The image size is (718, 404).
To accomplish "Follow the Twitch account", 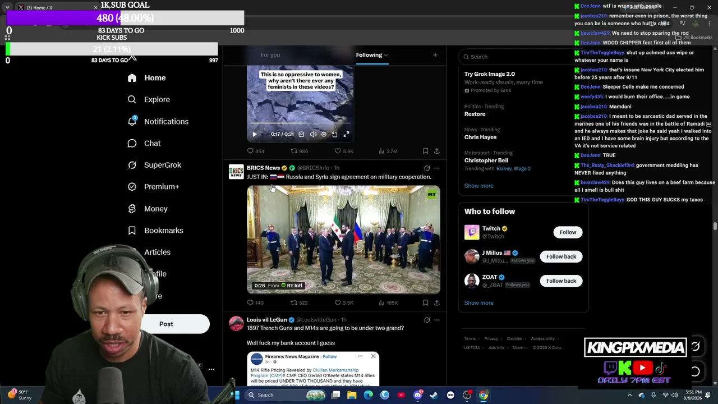I will pos(568,232).
